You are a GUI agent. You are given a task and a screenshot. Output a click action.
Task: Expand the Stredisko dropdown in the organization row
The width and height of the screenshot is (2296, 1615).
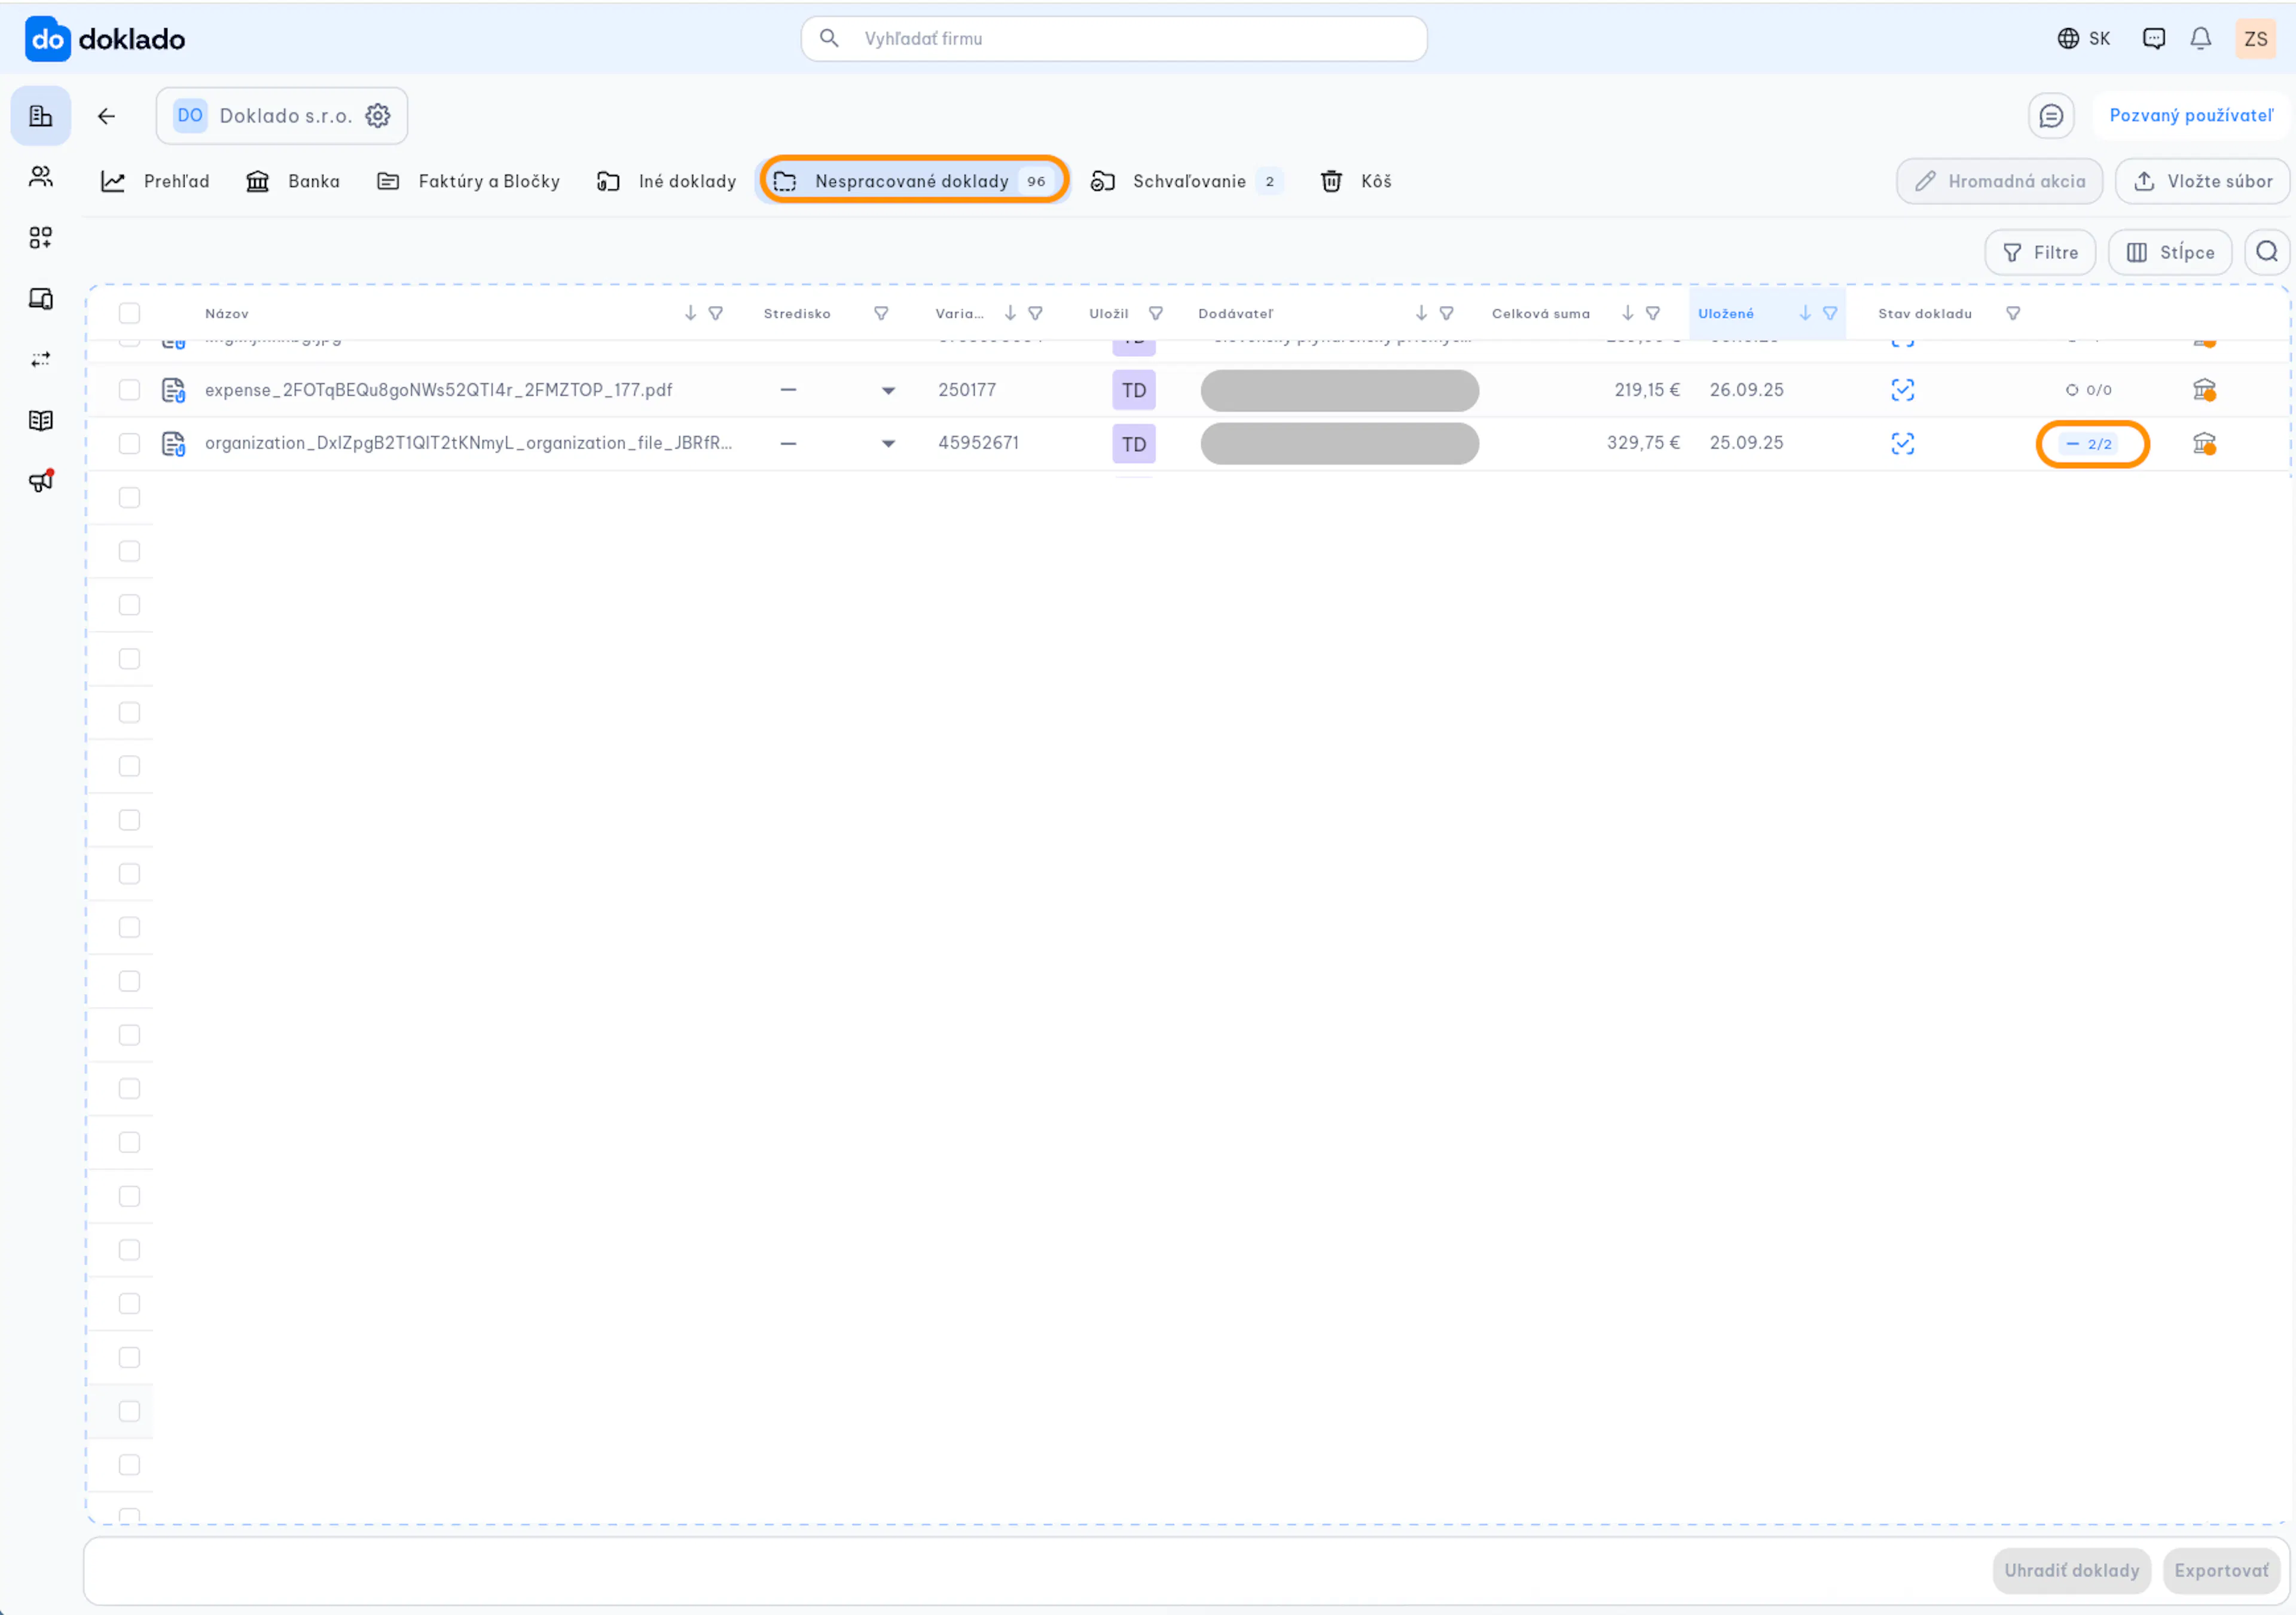(888, 445)
